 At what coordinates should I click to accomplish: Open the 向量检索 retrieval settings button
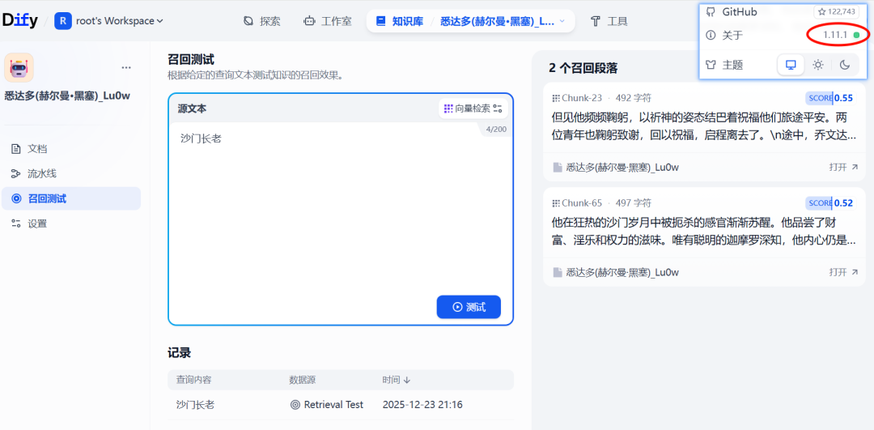473,109
